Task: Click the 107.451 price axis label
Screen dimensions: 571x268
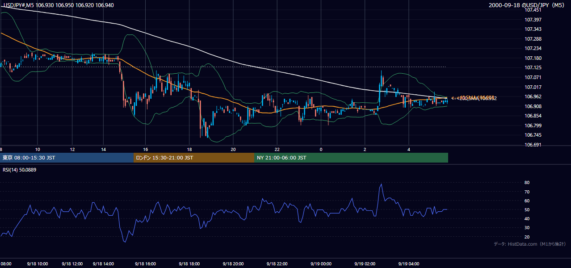Action: click(533, 10)
